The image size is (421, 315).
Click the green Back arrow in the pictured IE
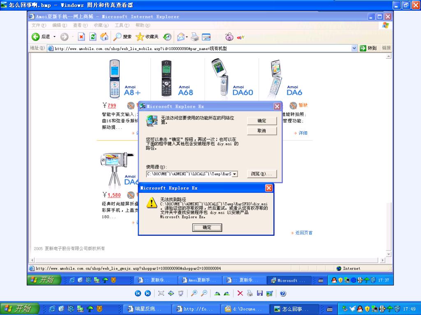[x=35, y=37]
